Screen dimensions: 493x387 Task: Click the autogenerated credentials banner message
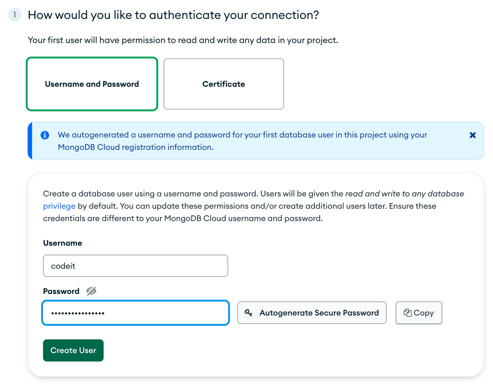click(x=242, y=141)
